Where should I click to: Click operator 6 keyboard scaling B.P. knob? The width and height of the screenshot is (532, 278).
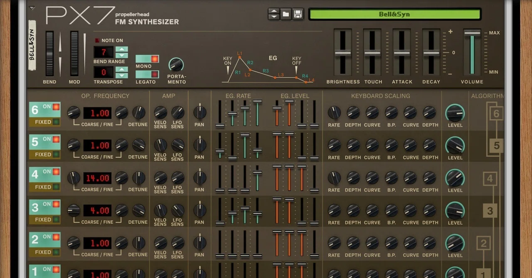(x=392, y=112)
